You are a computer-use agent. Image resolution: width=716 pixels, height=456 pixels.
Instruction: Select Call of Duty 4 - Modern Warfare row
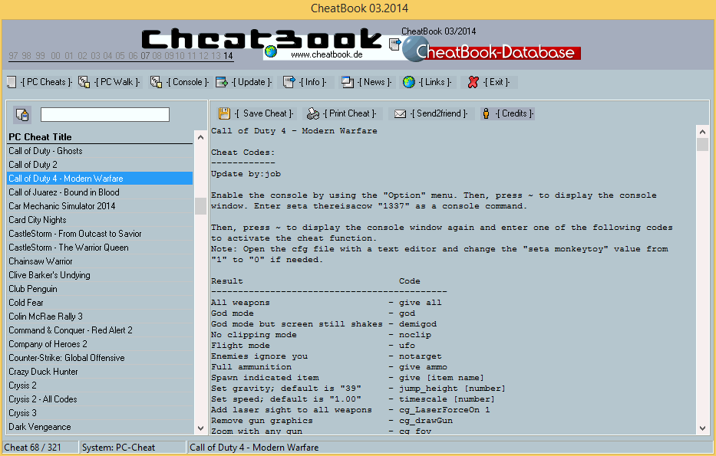click(x=101, y=179)
